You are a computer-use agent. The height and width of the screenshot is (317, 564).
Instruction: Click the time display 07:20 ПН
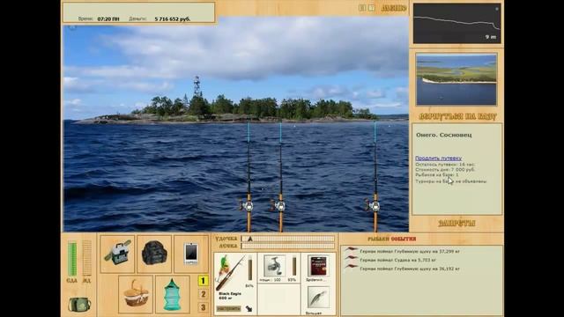[x=108, y=19]
